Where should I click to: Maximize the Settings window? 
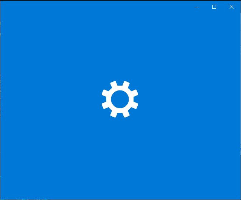[x=214, y=7]
